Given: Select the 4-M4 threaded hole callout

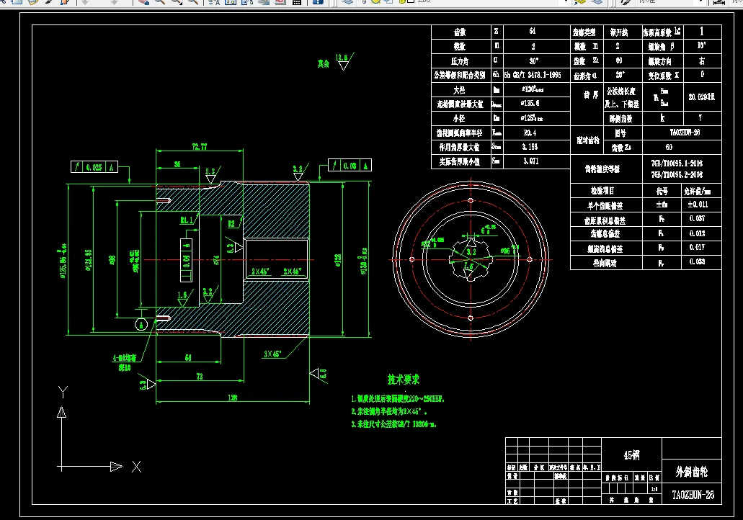Looking at the screenshot, I should 124,362.
